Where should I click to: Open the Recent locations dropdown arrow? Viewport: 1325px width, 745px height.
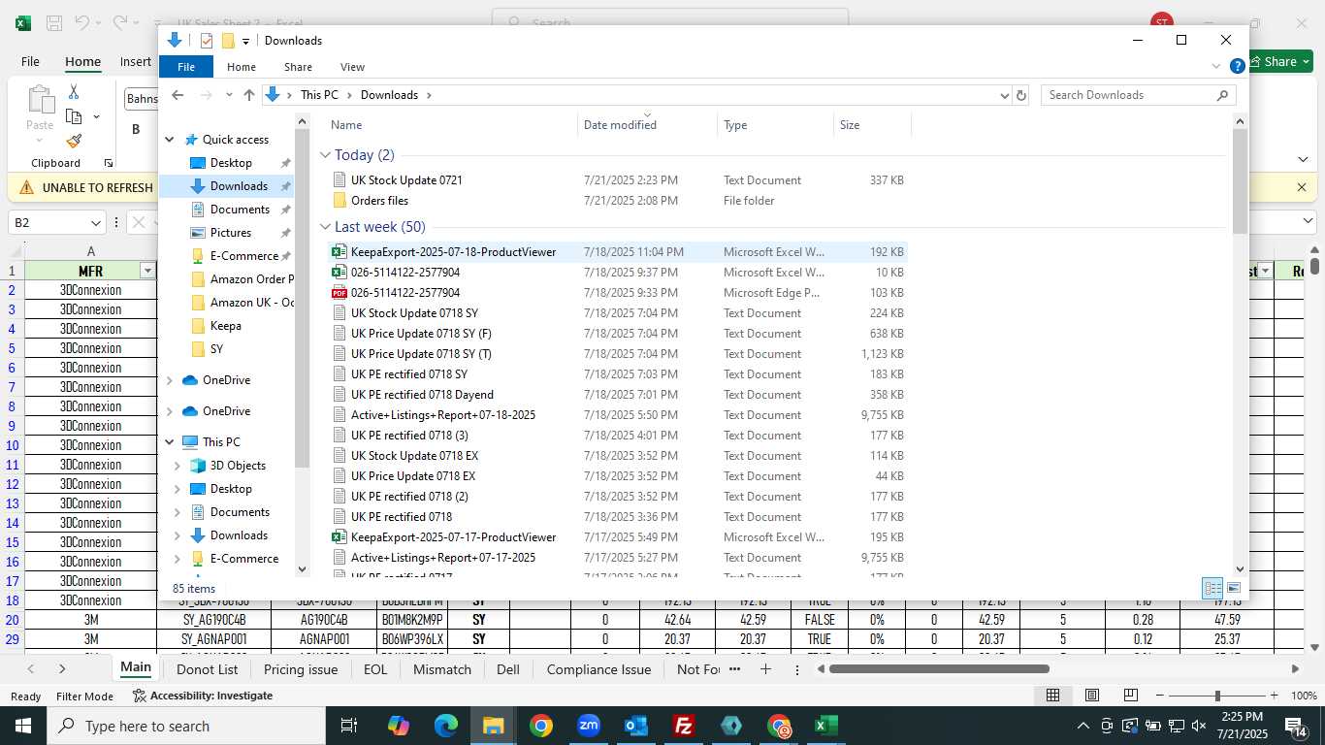[x=229, y=95]
